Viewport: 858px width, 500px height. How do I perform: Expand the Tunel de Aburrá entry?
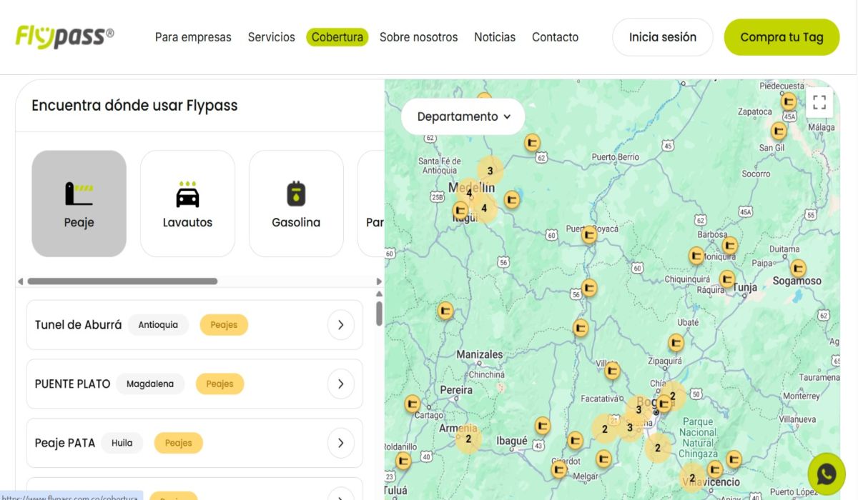tap(341, 324)
